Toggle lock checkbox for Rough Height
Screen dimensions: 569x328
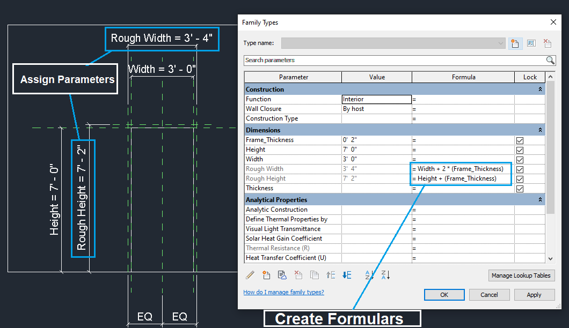point(520,179)
